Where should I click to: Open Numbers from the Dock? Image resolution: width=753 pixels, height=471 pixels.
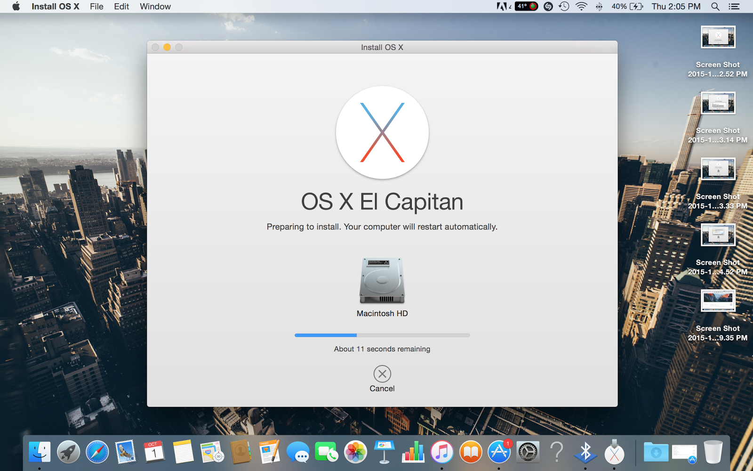(413, 452)
